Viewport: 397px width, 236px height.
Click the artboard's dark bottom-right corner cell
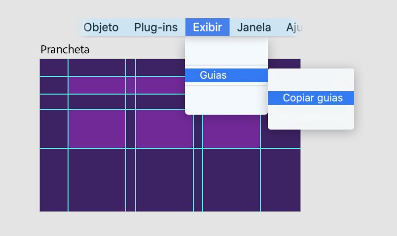click(x=280, y=180)
